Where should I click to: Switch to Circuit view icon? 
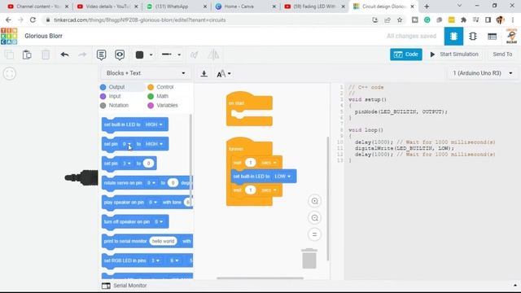coord(453,36)
